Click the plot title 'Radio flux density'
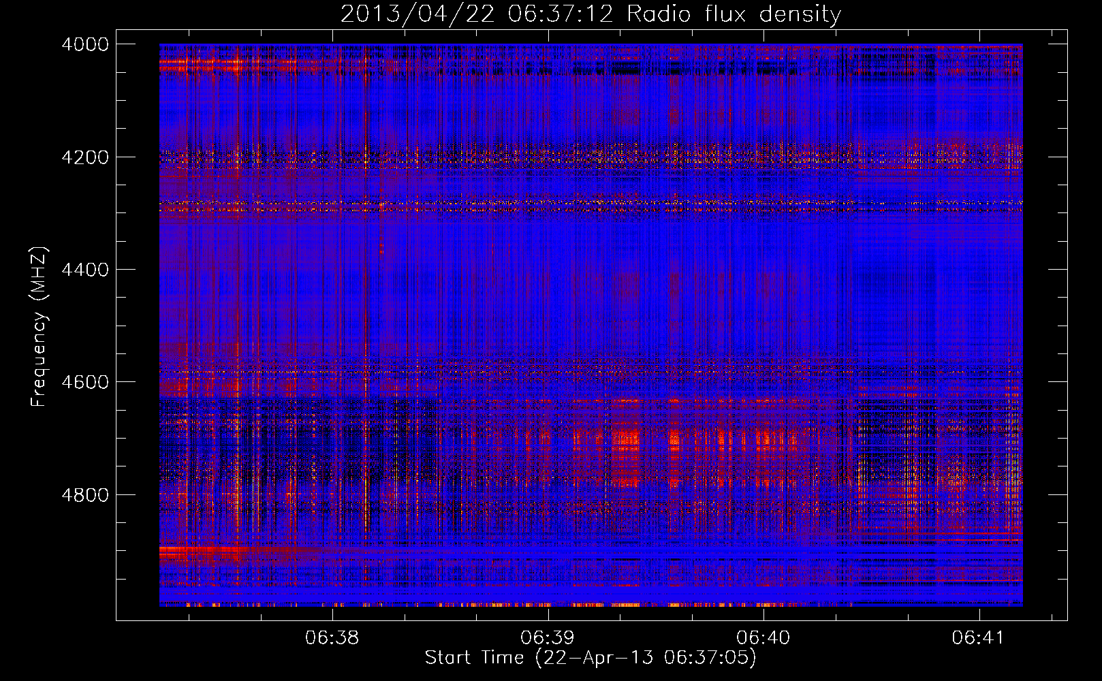This screenshot has width=1102, height=681. pyautogui.click(x=734, y=14)
